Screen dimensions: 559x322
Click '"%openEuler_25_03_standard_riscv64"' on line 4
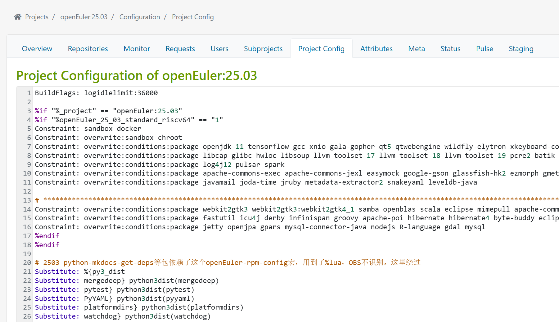click(x=123, y=120)
